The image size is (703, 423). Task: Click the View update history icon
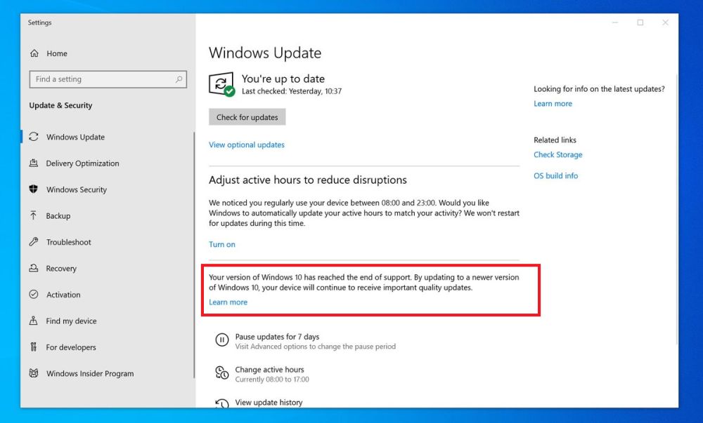pyautogui.click(x=222, y=403)
